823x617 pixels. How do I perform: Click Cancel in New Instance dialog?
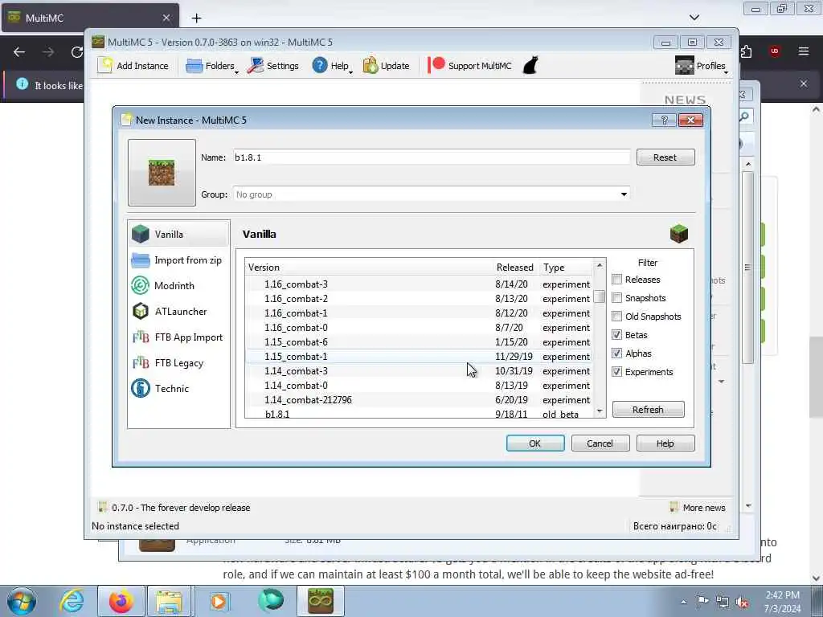[600, 443]
